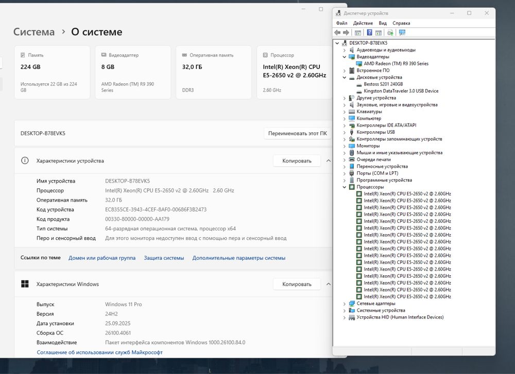Screen dimensions: 515x374
Task: Click the update driver toolbar icon
Action: click(390, 32)
